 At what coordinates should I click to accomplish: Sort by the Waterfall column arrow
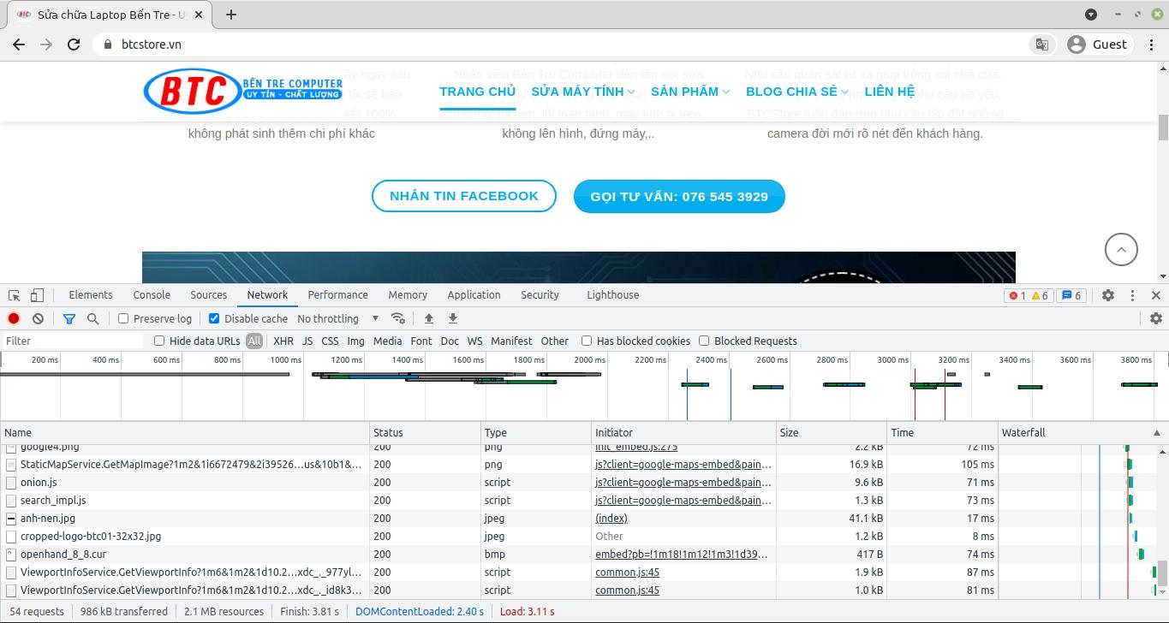[1157, 433]
